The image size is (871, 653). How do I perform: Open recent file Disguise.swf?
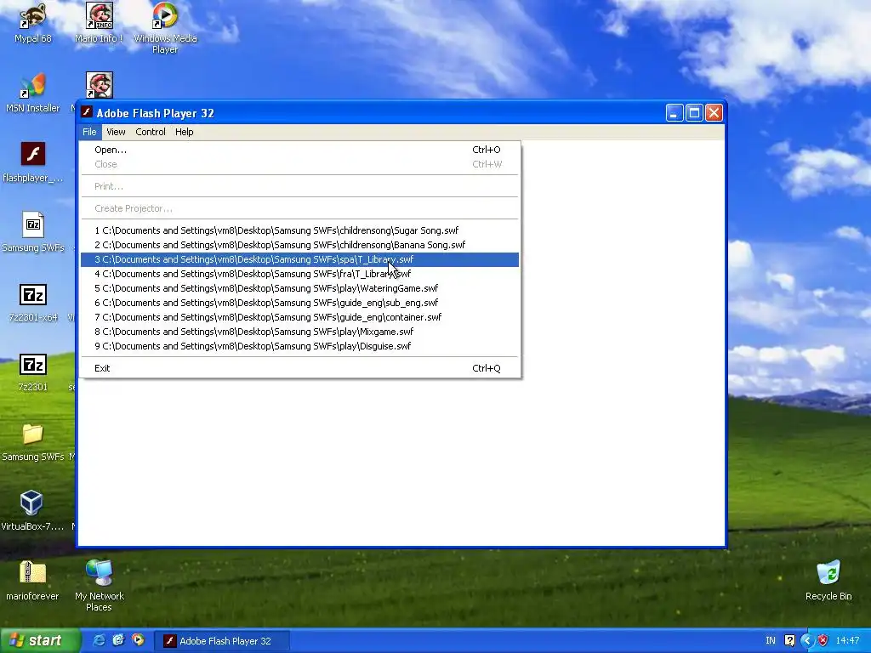click(x=300, y=346)
